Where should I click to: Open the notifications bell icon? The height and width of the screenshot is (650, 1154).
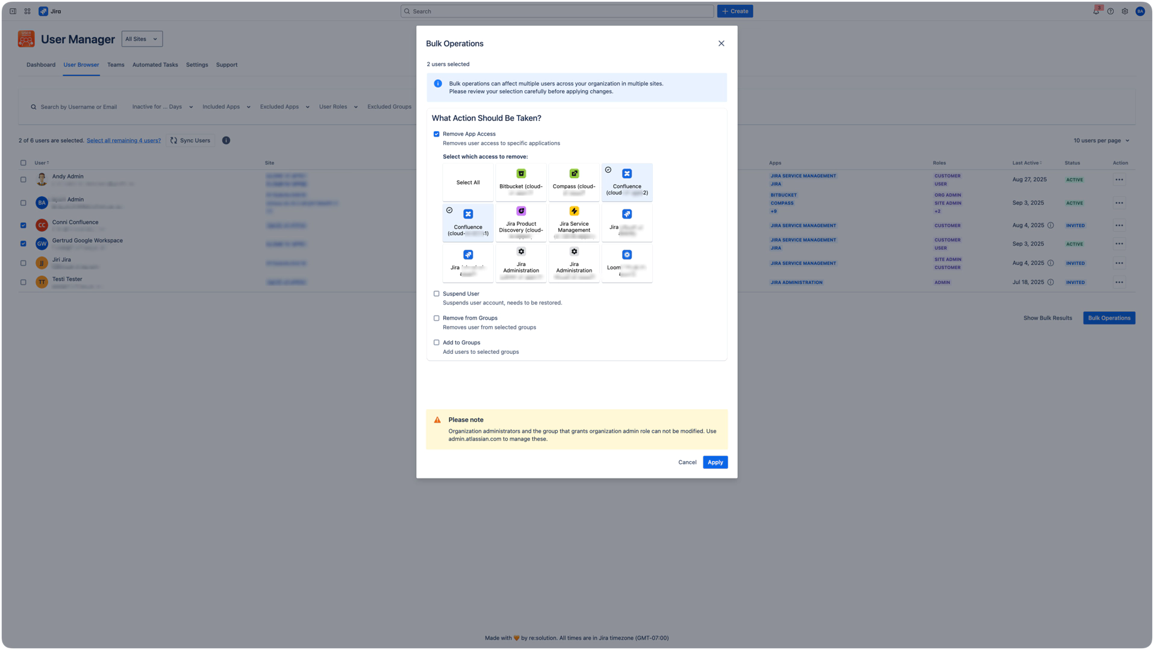(1096, 11)
